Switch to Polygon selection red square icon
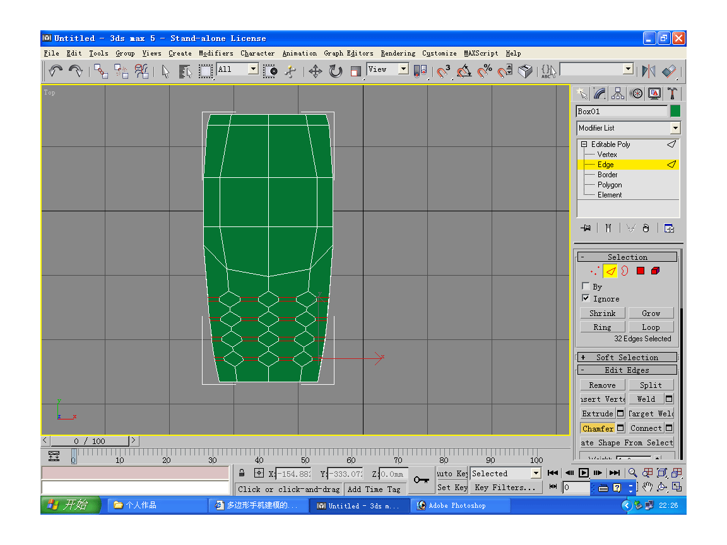The height and width of the screenshot is (545, 727). [640, 271]
